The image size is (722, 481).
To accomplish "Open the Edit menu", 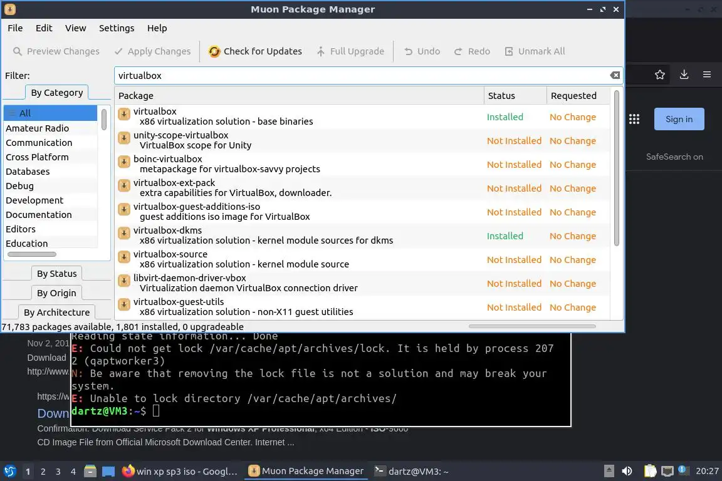I will [x=44, y=28].
